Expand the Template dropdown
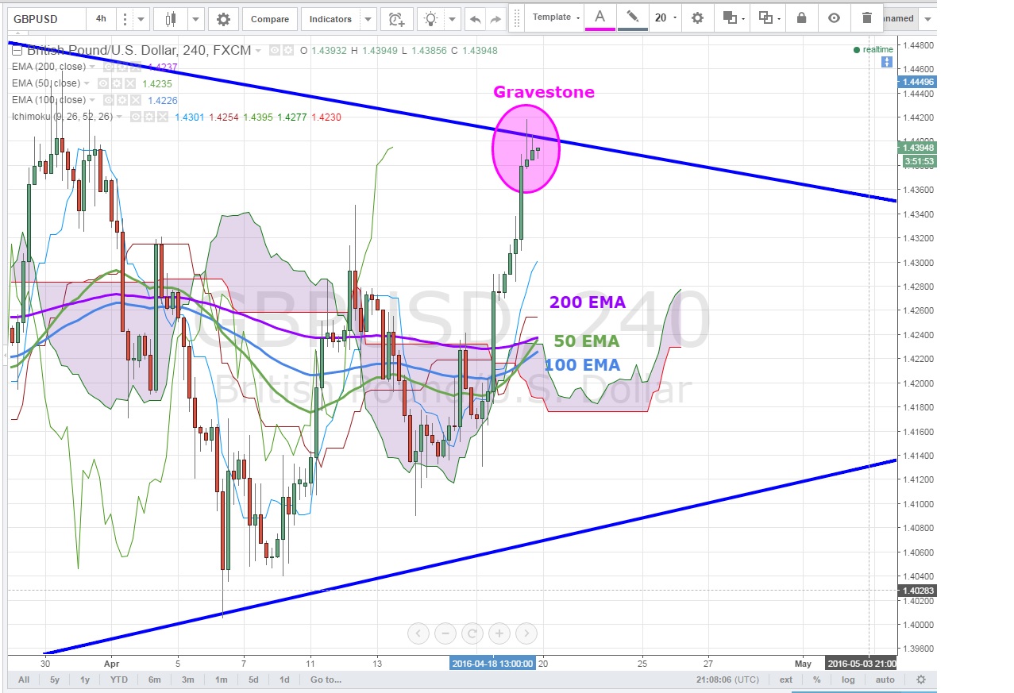Image resolution: width=1014 pixels, height=693 pixels. tap(555, 17)
